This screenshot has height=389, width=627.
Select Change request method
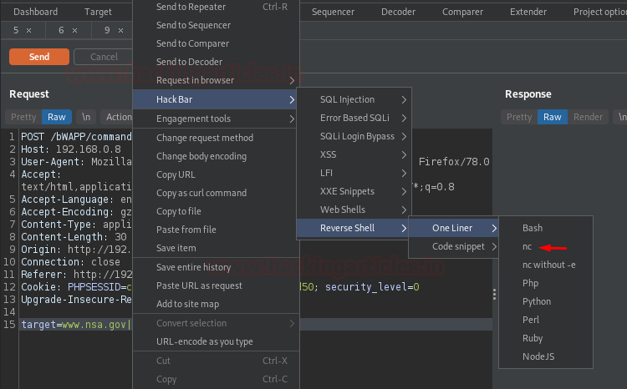216,138
